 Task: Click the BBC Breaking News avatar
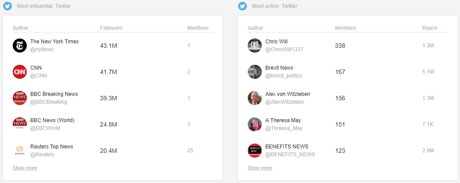click(20, 98)
